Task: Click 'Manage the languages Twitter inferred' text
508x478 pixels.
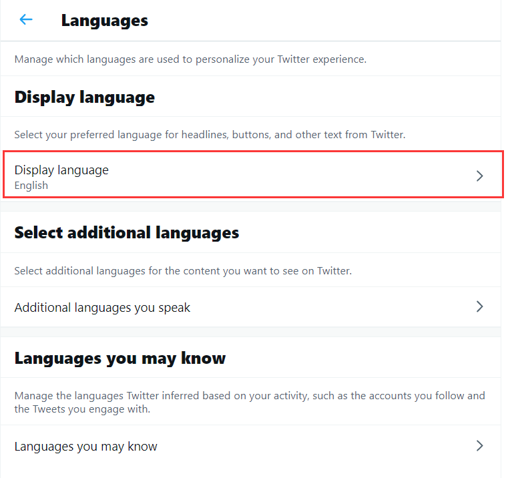Action: (250, 396)
